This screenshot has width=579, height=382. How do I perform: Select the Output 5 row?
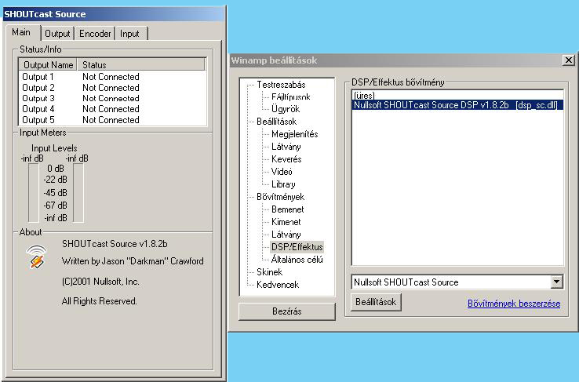(112, 120)
